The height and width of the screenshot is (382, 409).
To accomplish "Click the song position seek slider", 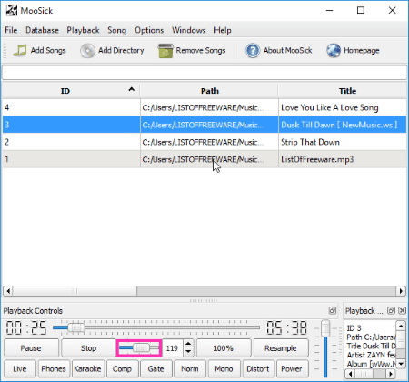I will [156, 327].
